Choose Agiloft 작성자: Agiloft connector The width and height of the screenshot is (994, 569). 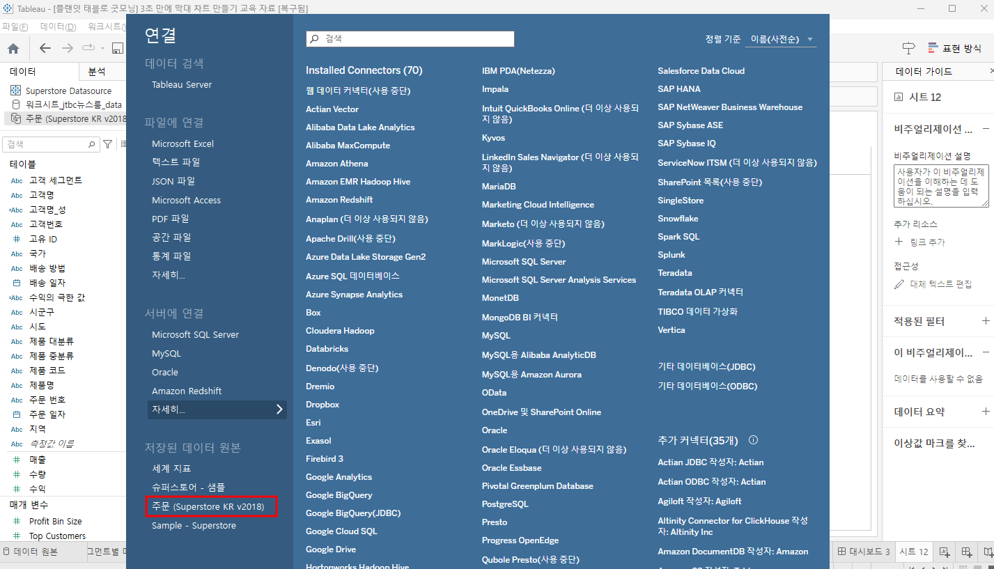tap(699, 501)
